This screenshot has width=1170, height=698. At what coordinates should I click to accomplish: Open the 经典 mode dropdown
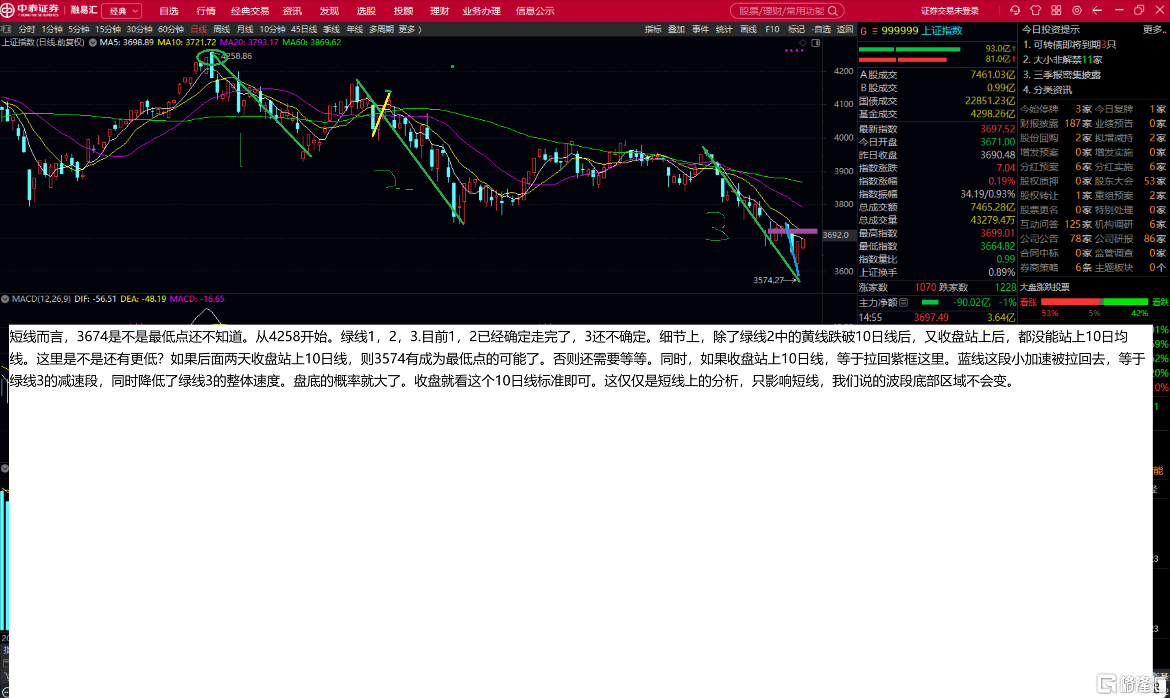tap(123, 11)
